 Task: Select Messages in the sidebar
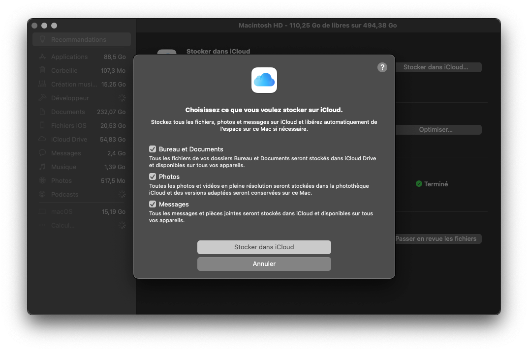pos(82,153)
